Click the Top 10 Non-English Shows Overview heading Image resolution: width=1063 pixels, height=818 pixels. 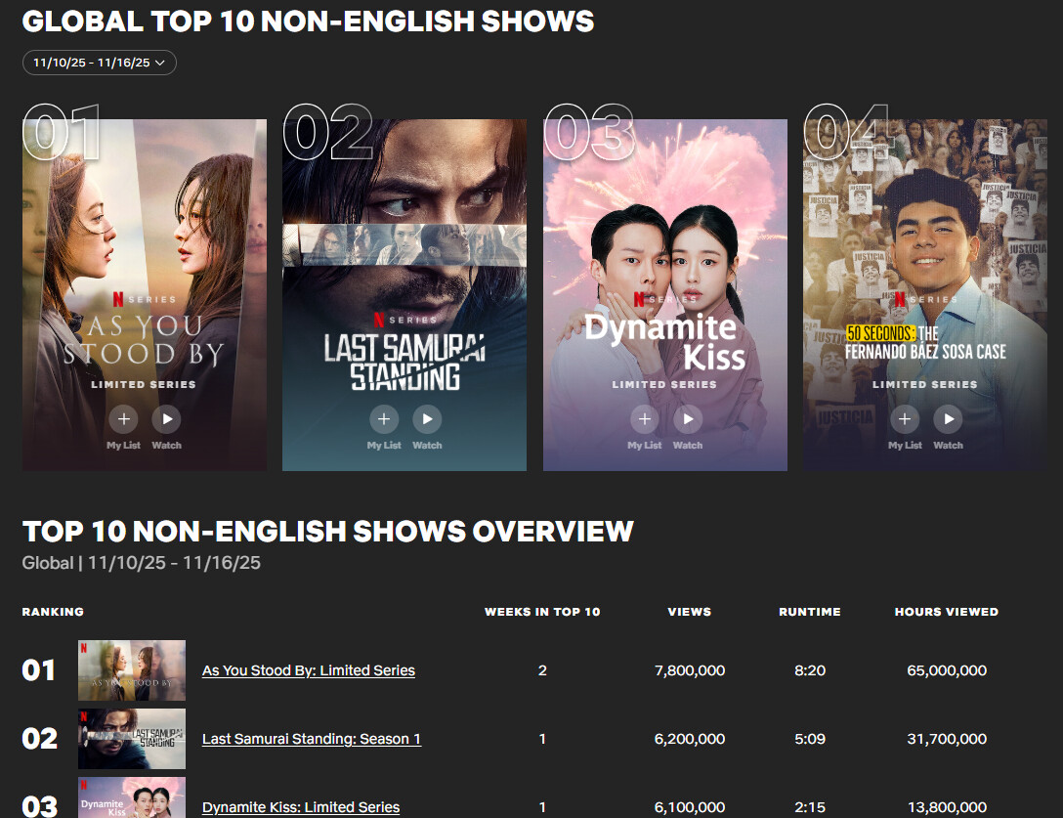click(x=327, y=531)
